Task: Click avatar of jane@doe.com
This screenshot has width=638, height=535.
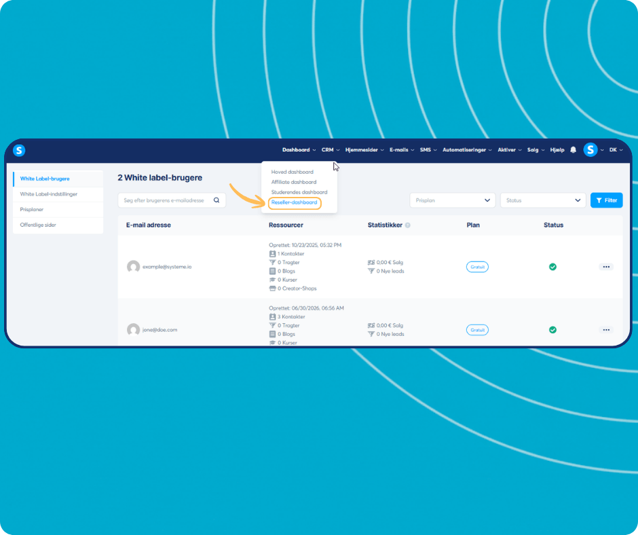Action: [134, 330]
